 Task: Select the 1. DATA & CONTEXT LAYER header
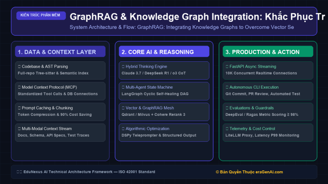coord(60,52)
